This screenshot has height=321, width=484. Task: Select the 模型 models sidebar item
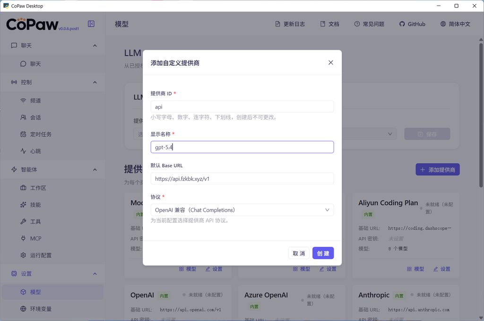coord(52,292)
